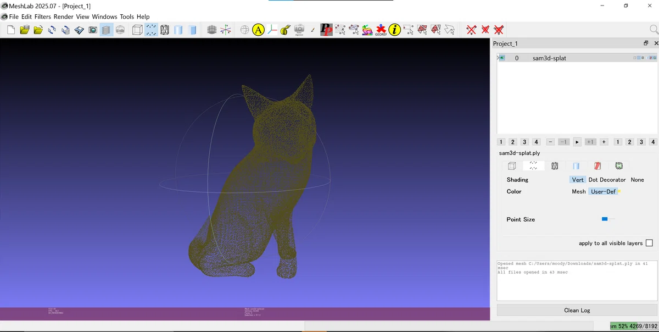Toggle the wireframe render mode in toolbar

pos(164,30)
